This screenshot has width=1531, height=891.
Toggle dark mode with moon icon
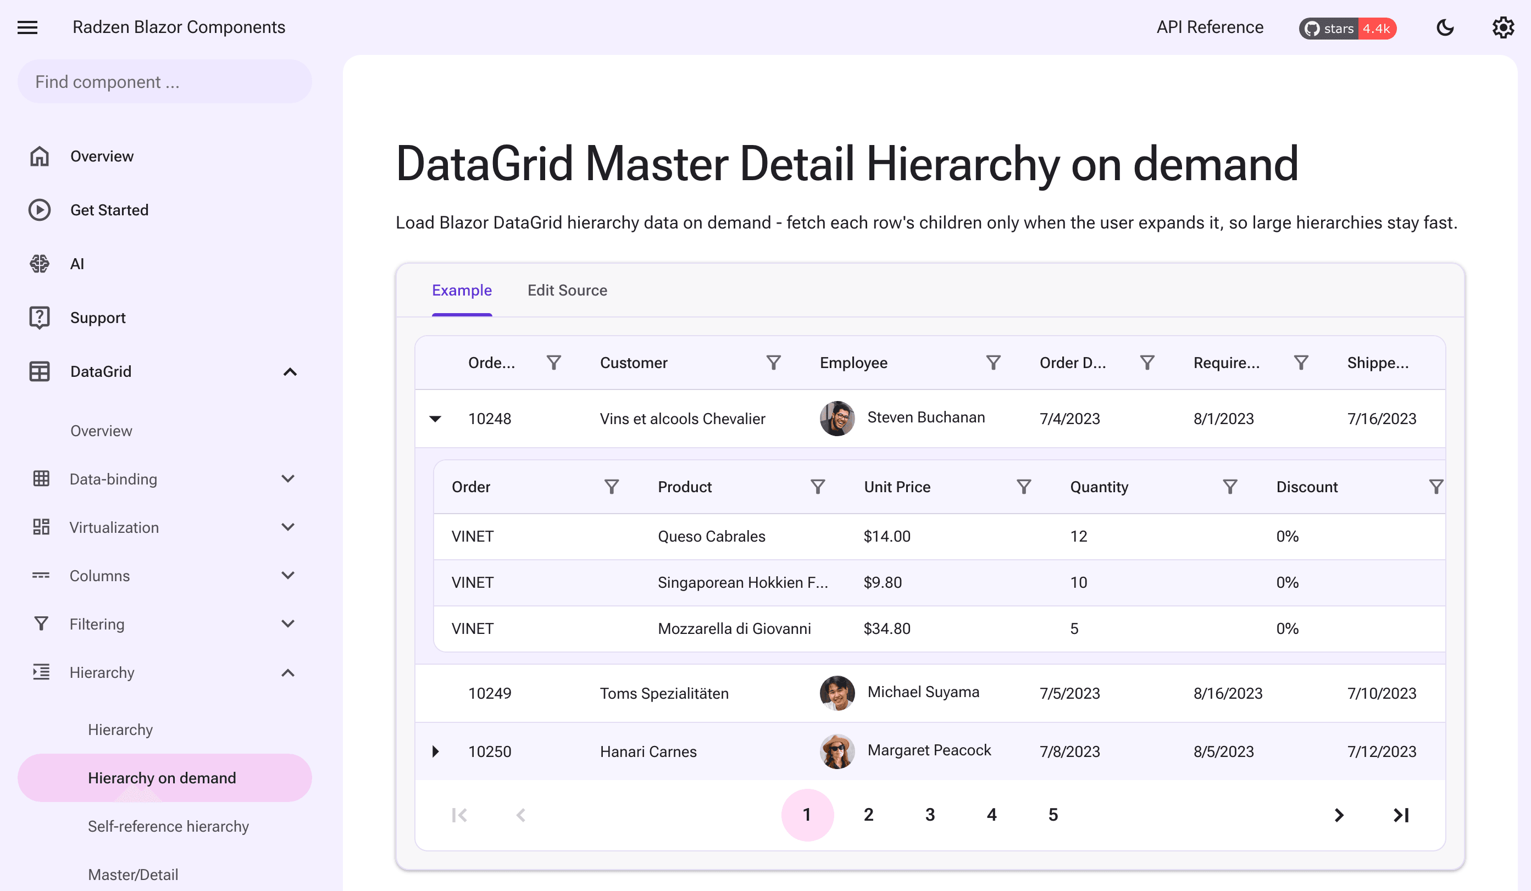[x=1445, y=27]
